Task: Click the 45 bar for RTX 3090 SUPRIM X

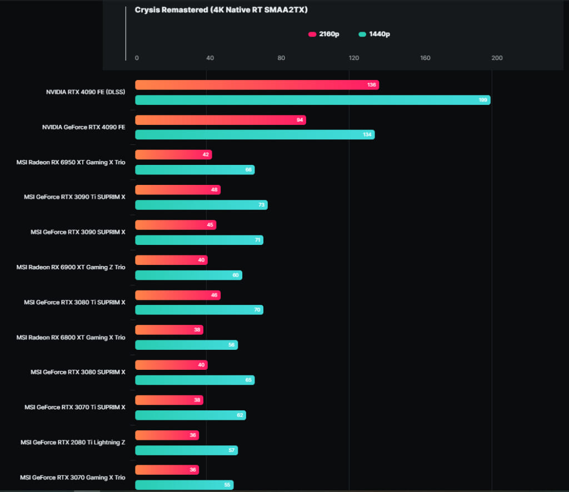Action: 176,225
